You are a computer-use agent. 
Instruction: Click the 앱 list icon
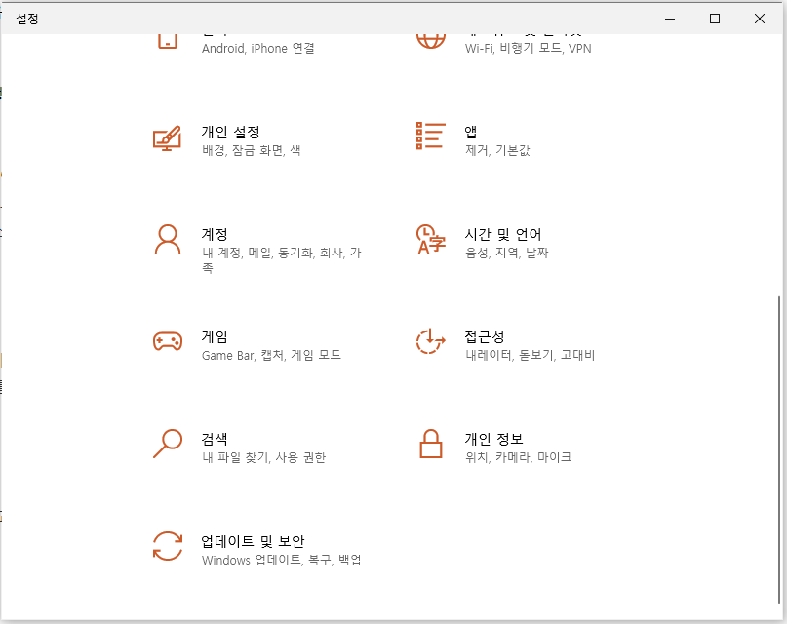click(431, 136)
